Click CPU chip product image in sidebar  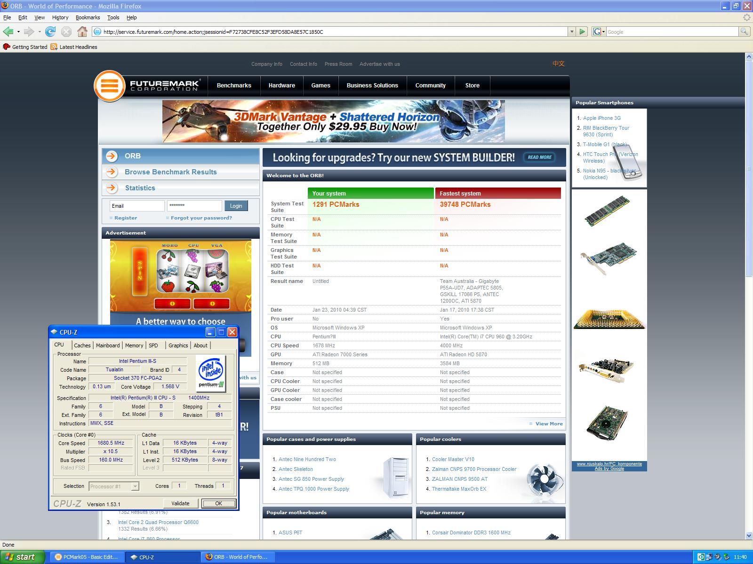point(609,319)
